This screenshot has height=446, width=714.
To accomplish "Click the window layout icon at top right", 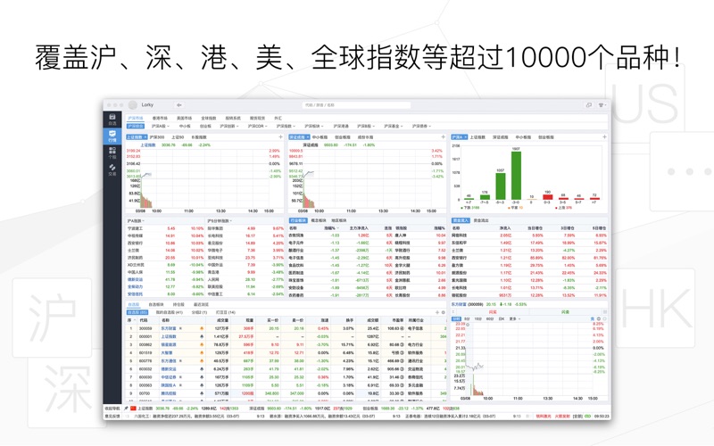I will 589,105.
